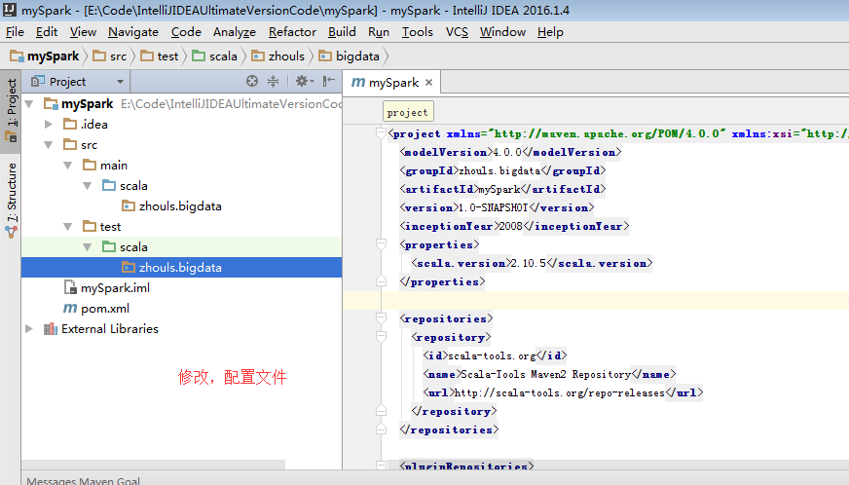
Task: Open the Build menu
Action: [342, 32]
